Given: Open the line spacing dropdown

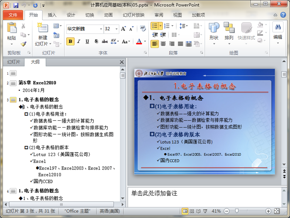Looking at the screenshot, I should click(x=187, y=26).
